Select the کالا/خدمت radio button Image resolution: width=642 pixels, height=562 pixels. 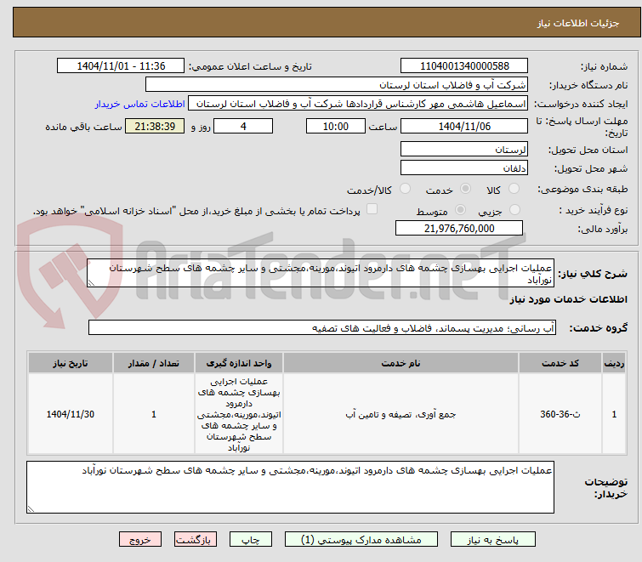tap(405, 189)
